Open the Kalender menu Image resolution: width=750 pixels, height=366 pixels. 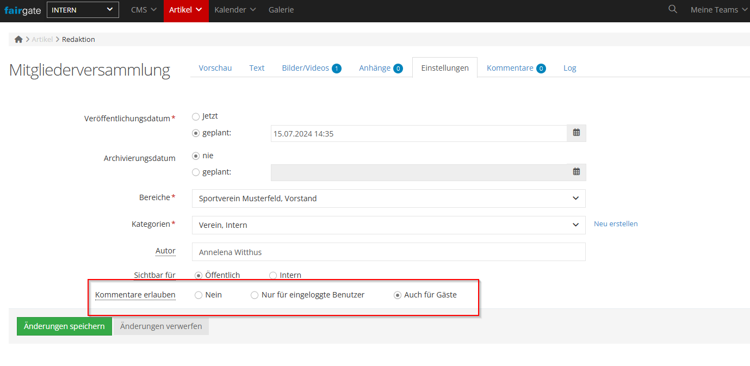[x=235, y=10]
